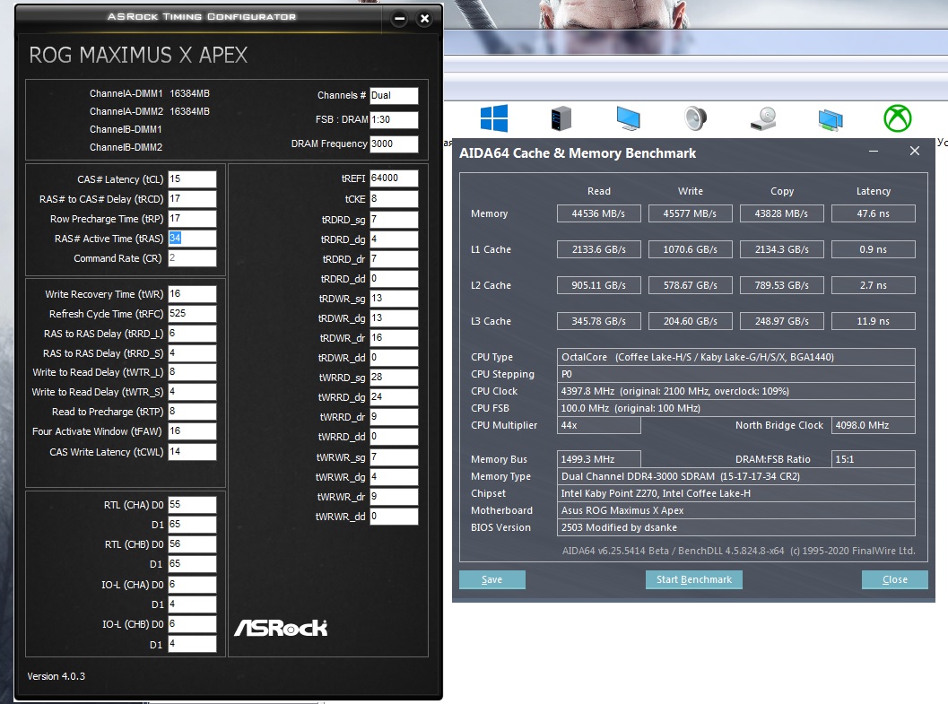The height and width of the screenshot is (704, 948).
Task: Click the RTL (CHB) D0 field
Action: 192,543
